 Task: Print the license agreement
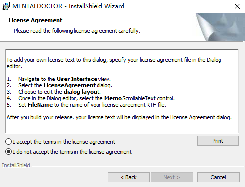(218, 141)
